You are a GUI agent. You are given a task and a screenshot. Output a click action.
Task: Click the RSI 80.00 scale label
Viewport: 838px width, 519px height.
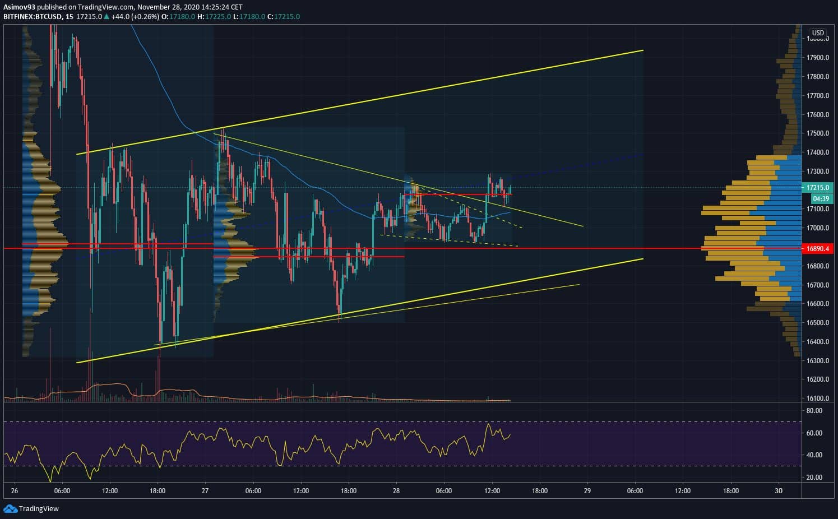point(814,411)
